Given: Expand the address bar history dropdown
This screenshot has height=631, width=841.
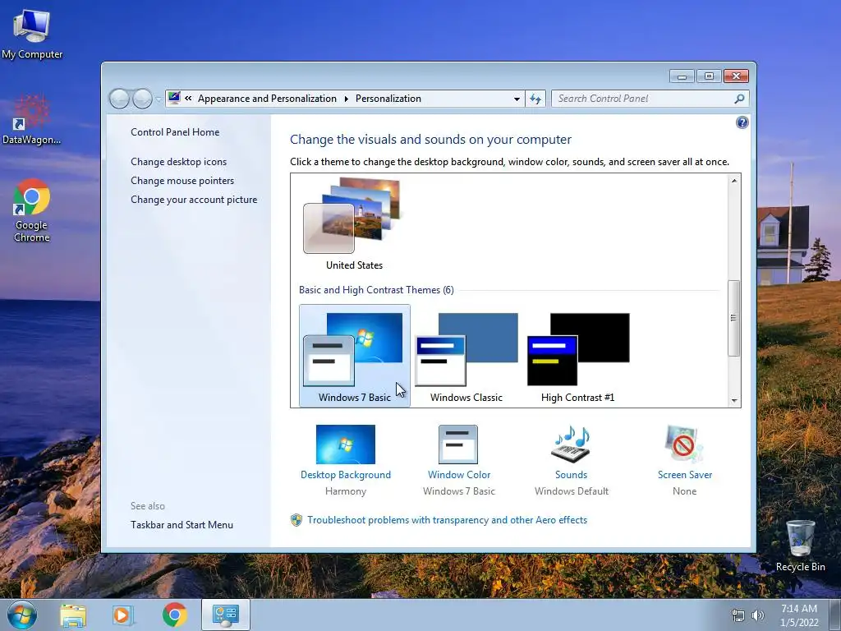Looking at the screenshot, I should tap(517, 99).
